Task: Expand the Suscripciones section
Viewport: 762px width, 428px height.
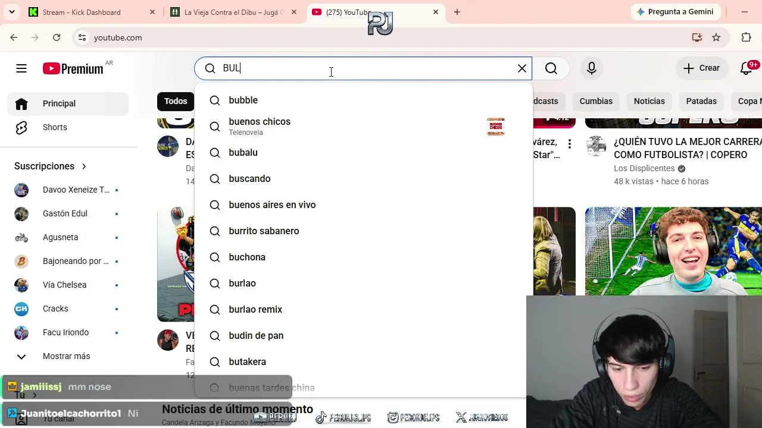Action: (51, 166)
